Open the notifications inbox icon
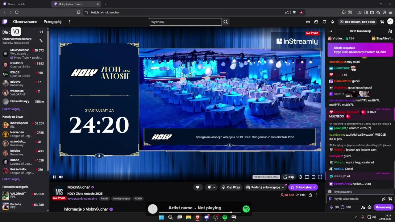Viewport: 395px width, 222px height. (x=316, y=22)
